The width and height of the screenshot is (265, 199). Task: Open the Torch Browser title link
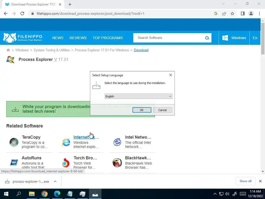click(x=85, y=158)
